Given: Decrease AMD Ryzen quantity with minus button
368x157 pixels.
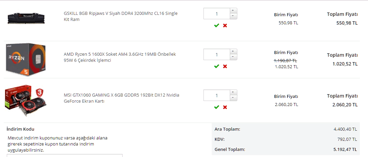Looking at the screenshot, I should 233,57.
